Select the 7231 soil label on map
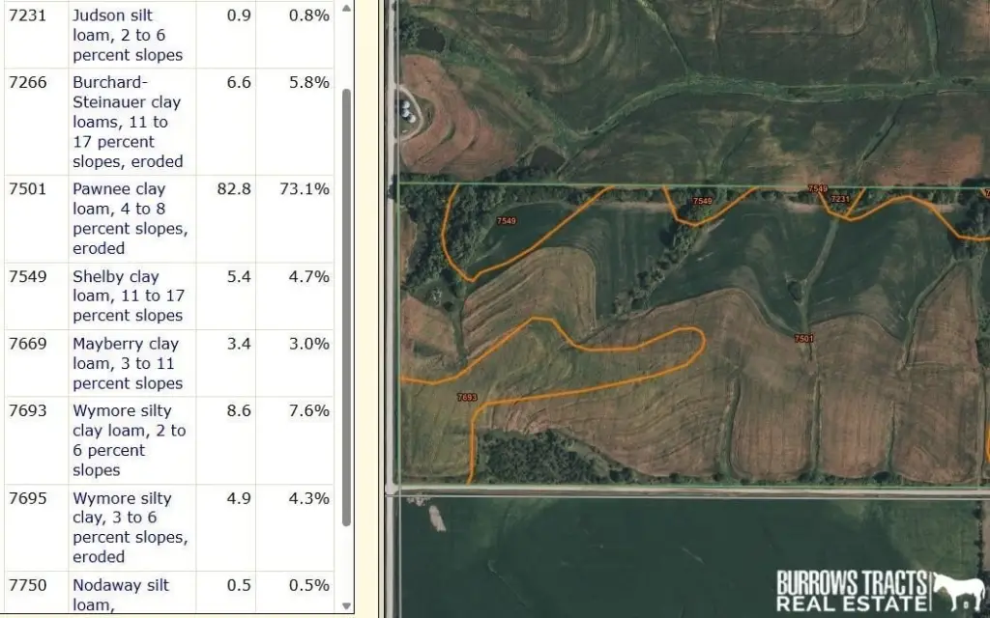The image size is (990, 618). click(x=841, y=199)
